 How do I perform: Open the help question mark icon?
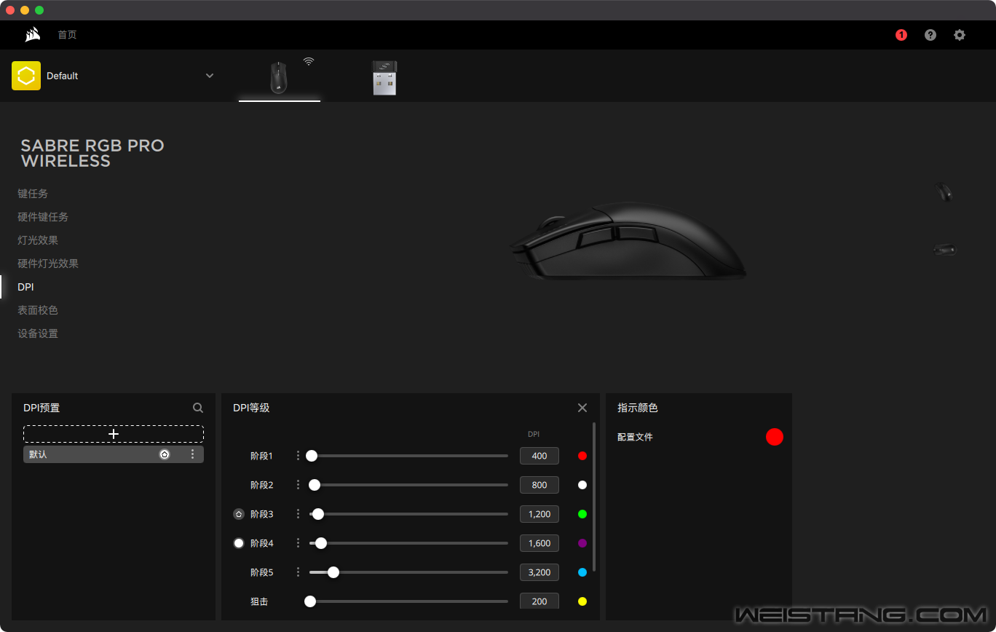[x=930, y=35]
